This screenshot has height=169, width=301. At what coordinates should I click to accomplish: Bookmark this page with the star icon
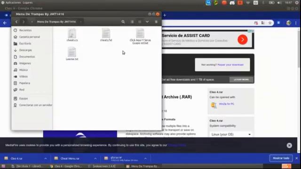270,23
